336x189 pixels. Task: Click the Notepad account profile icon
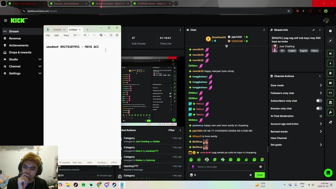[111, 35]
